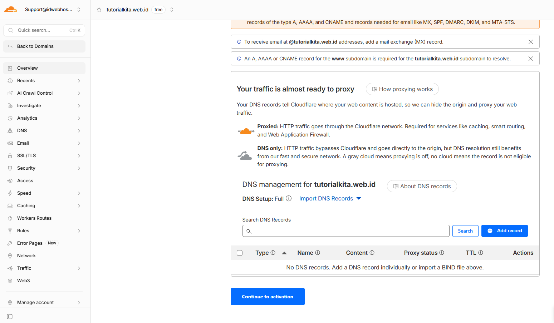Screen dimensions: 554x323
Task: Click the Caching icon
Action: pos(10,206)
